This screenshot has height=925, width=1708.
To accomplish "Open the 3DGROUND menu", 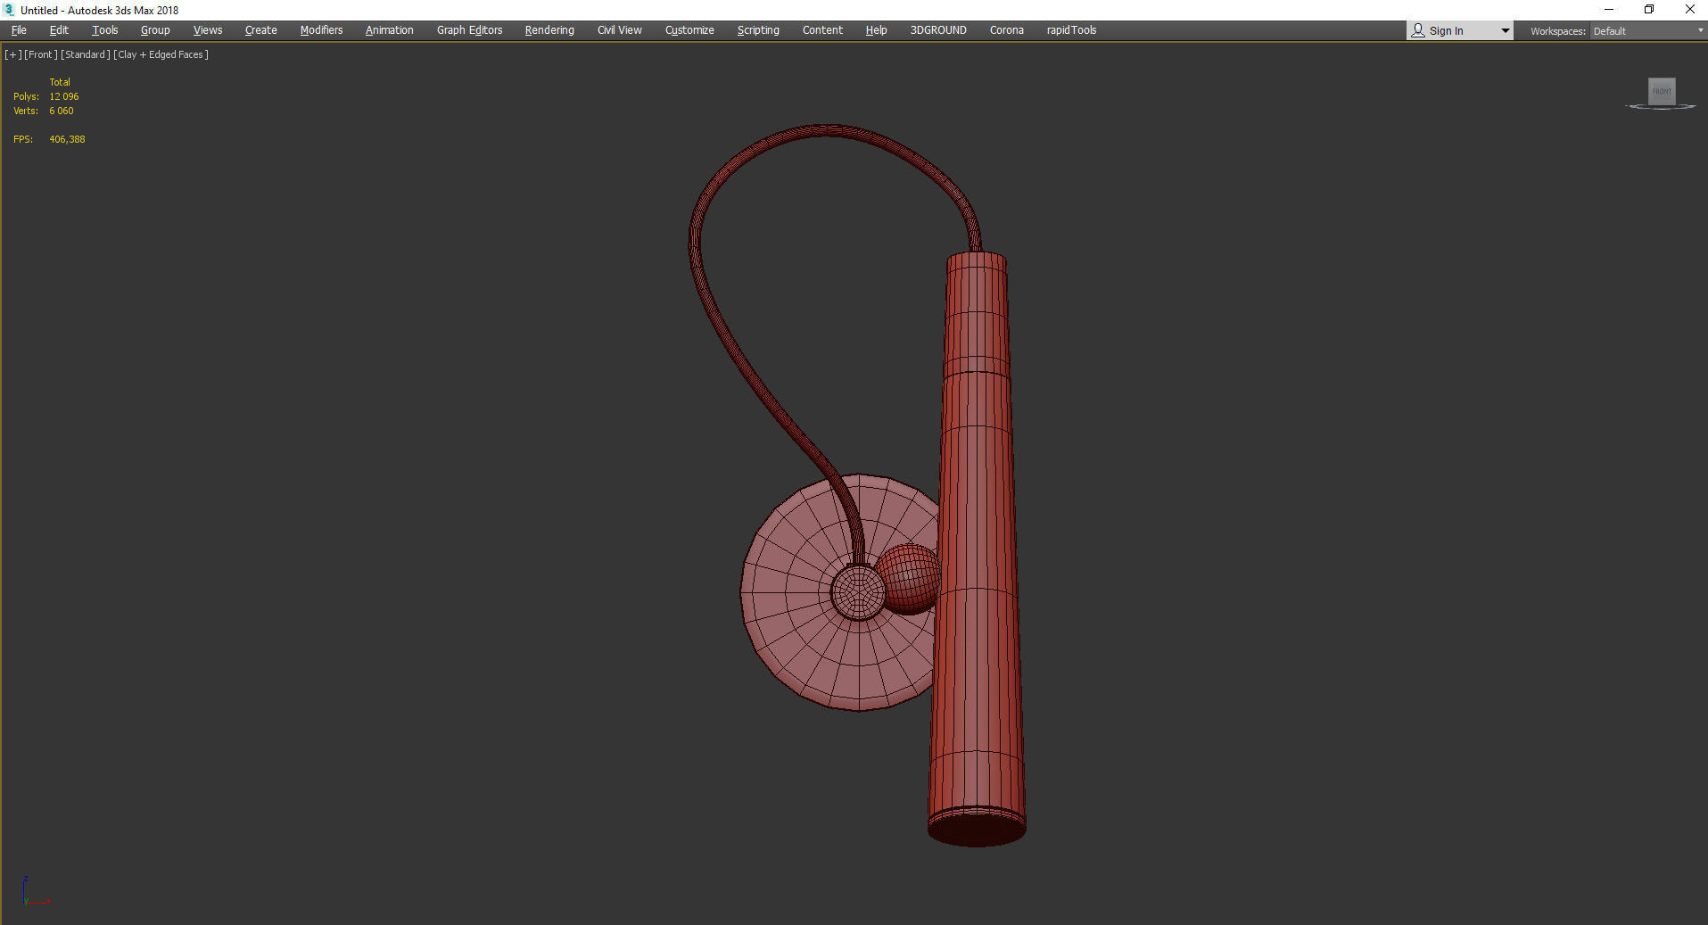I will click(938, 30).
